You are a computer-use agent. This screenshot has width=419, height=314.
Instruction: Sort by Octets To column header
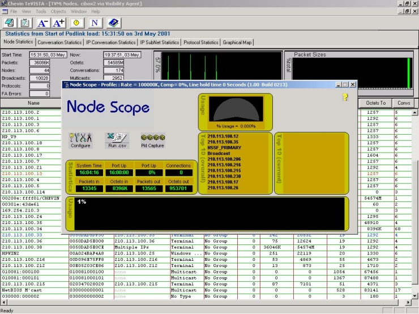pos(376,103)
